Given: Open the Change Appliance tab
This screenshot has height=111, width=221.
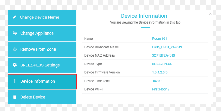Looking at the screenshot, I should [x=42, y=34].
